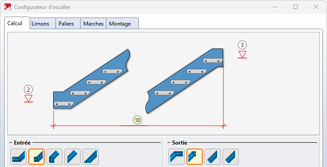Open the Marches tab
The image size is (327, 167).
[x=93, y=23]
